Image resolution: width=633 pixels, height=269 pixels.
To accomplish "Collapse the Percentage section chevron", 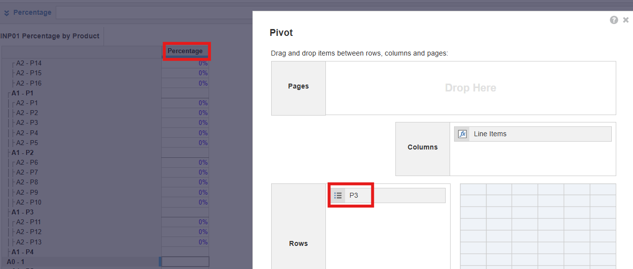I will 6,13.
